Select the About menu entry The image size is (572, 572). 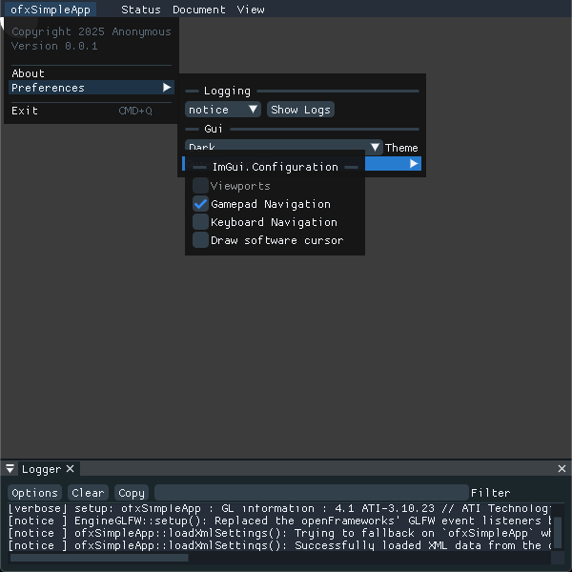tap(92, 73)
